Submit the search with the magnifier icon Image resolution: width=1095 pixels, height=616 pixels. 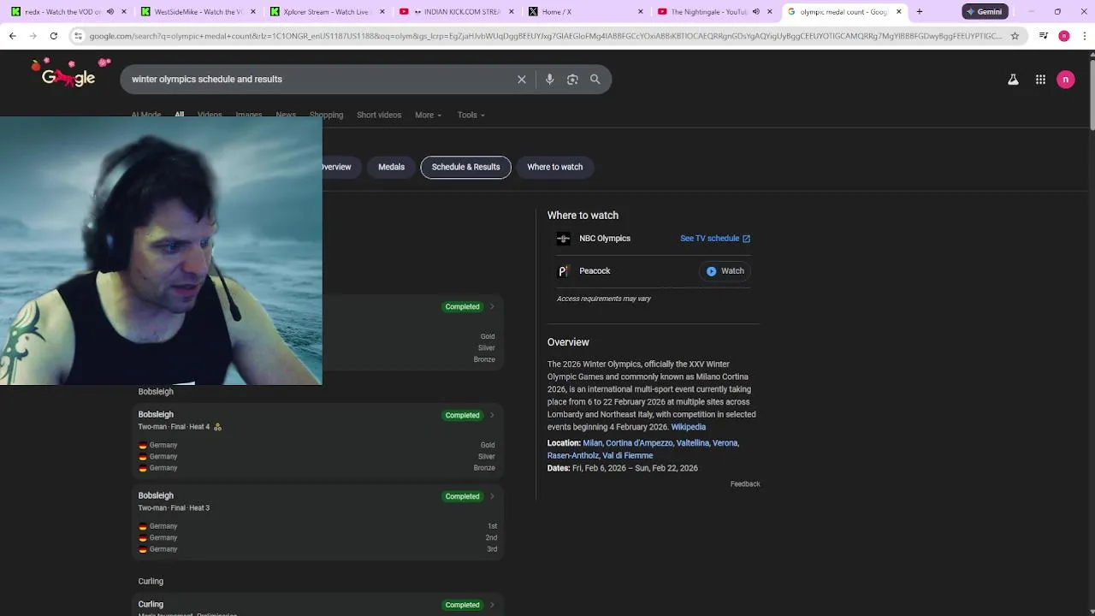[x=595, y=80]
